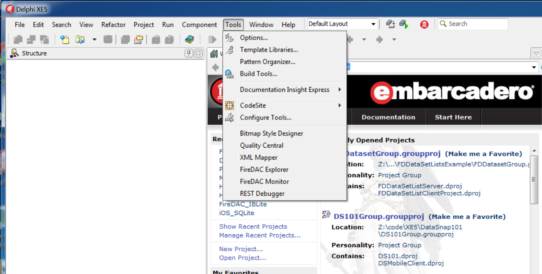Expand Documentation Insight Express submenu
This screenshot has width=542, height=274.
[x=285, y=90]
